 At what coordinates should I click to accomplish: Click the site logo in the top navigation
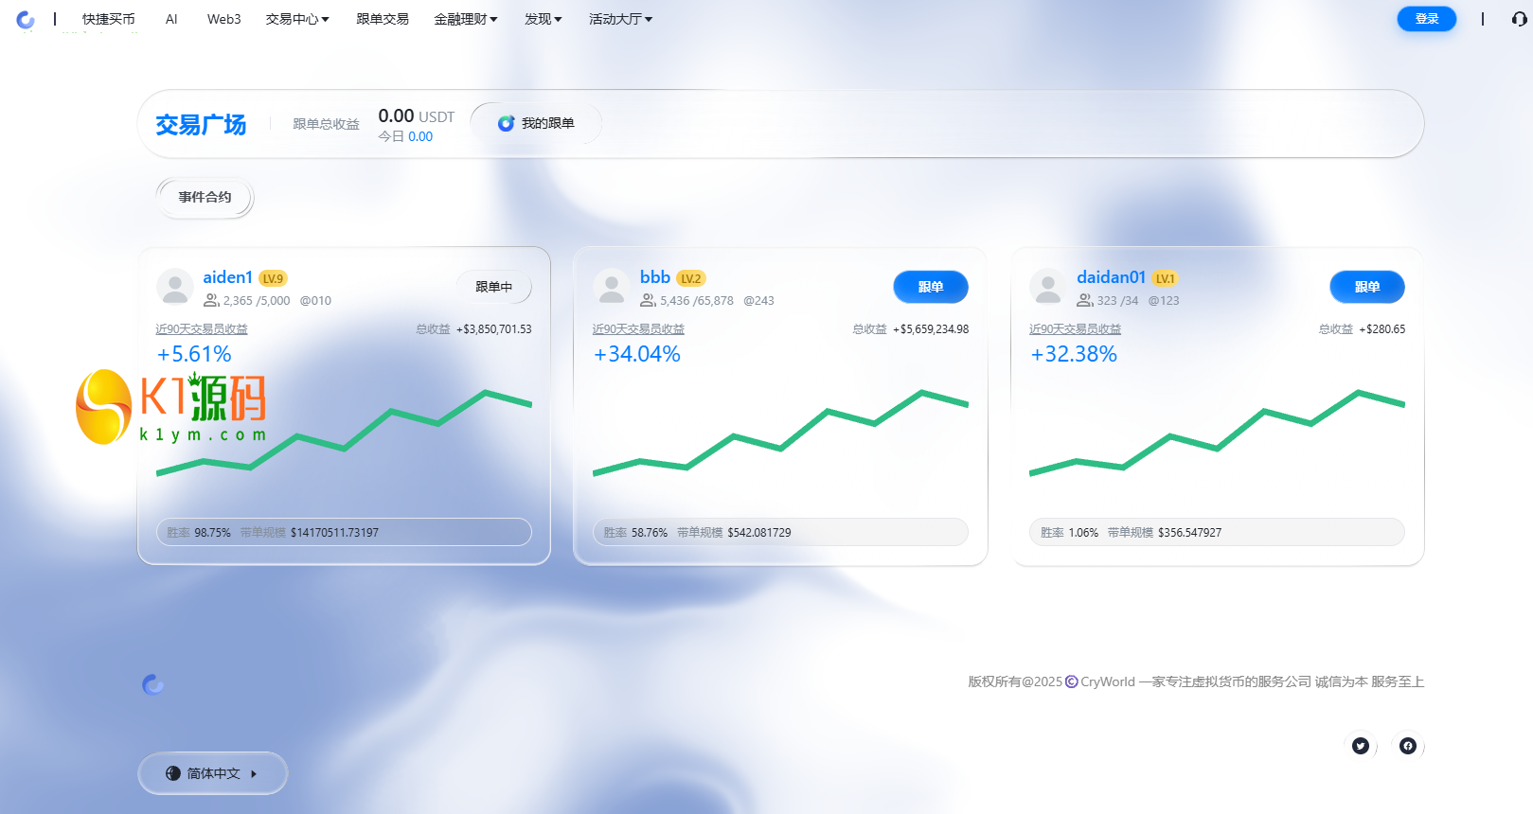click(26, 19)
